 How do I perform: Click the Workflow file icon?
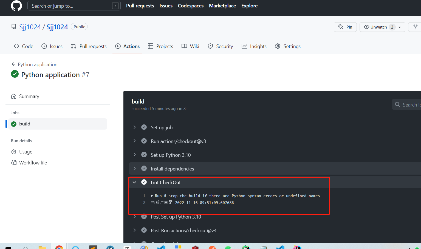(13, 163)
